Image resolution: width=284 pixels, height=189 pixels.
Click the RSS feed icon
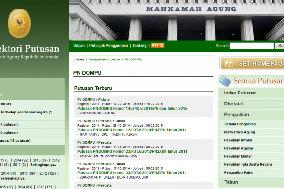158,45
